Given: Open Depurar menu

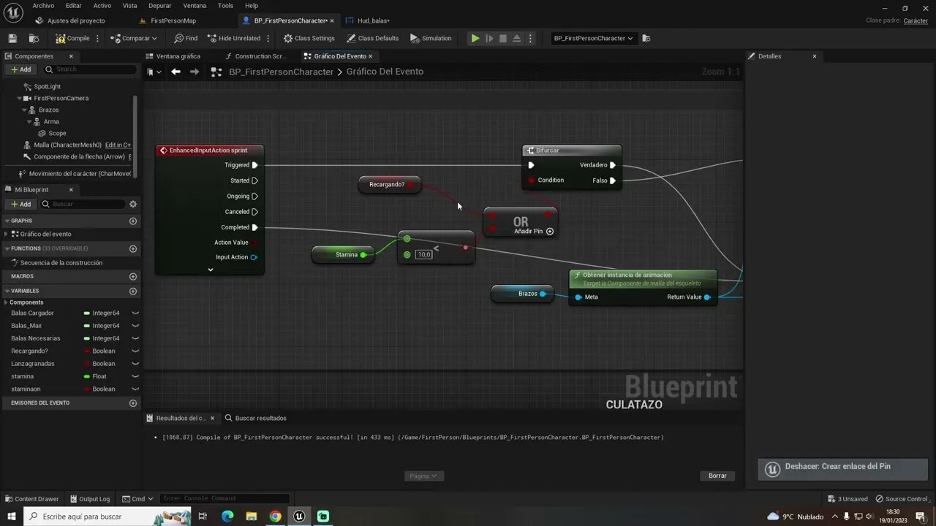Looking at the screenshot, I should pos(160,6).
